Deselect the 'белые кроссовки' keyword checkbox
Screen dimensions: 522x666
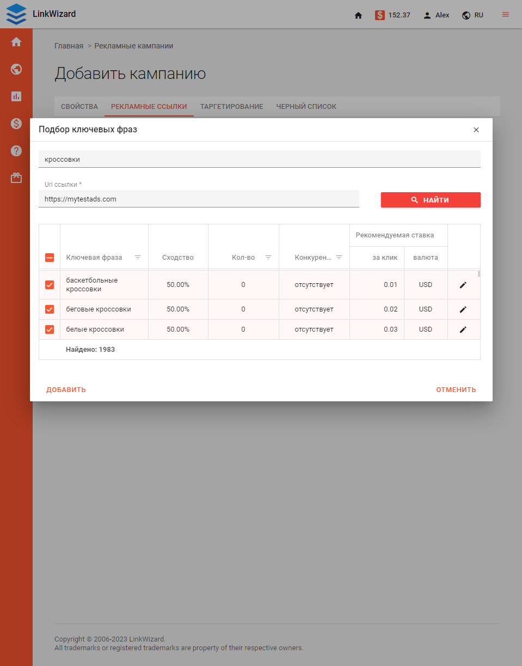point(49,329)
